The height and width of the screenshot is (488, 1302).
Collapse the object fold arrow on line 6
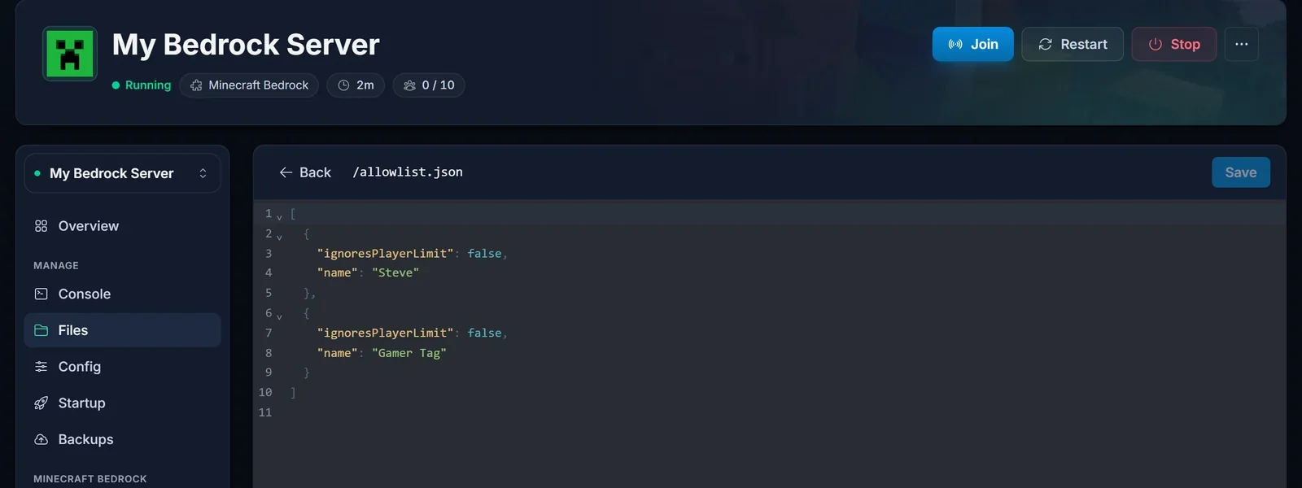(x=279, y=316)
